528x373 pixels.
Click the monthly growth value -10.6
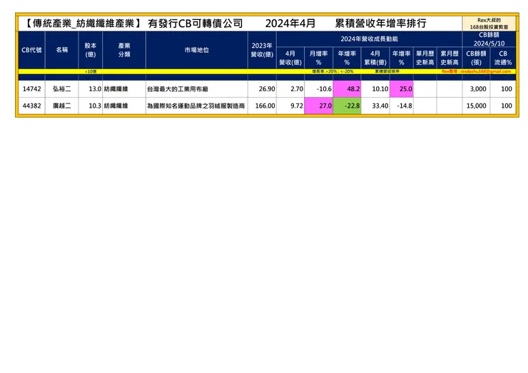click(324, 89)
